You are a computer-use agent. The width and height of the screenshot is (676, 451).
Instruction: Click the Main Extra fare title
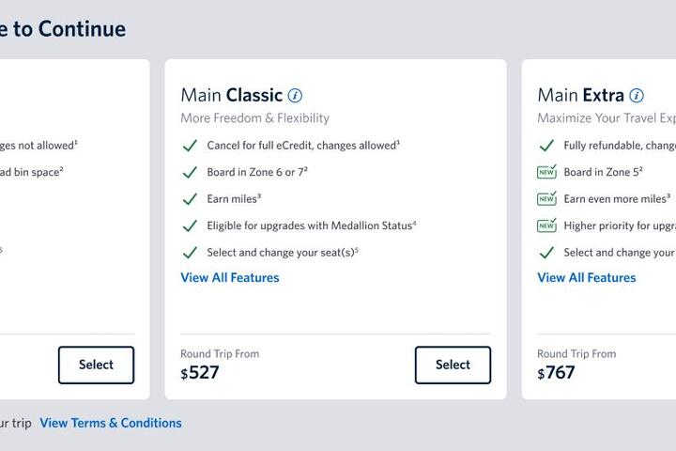click(580, 95)
